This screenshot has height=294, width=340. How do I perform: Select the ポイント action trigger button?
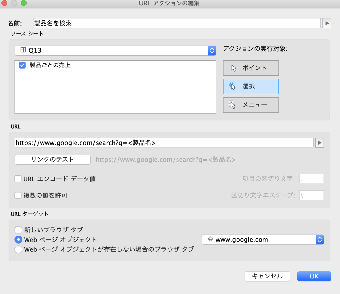[x=251, y=68]
